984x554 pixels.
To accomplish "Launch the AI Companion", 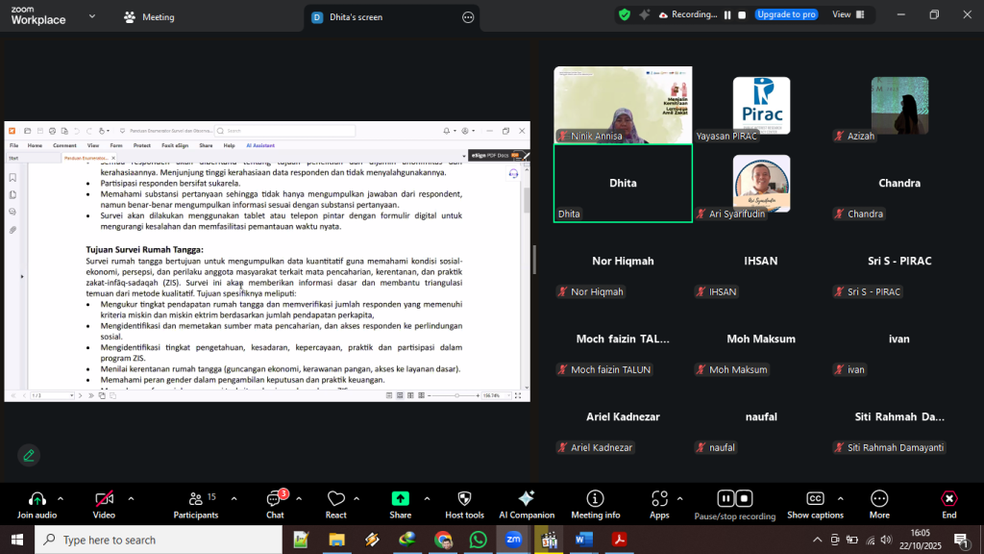I will tap(526, 499).
